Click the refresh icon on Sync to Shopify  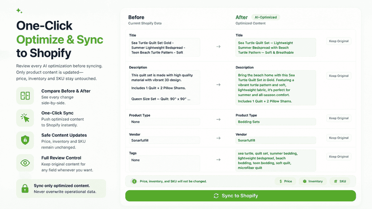[x=216, y=196]
